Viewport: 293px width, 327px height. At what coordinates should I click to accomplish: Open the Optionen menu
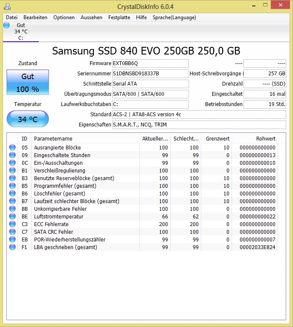tap(64, 17)
